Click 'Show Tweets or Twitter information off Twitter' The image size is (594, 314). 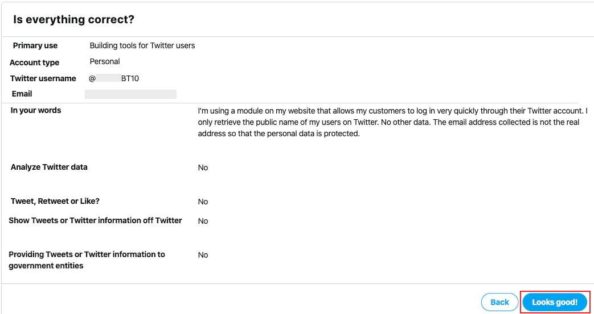pos(96,220)
